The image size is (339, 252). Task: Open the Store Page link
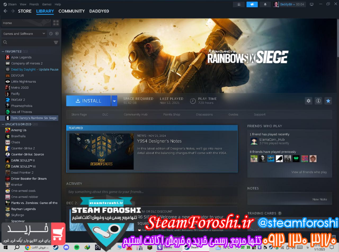[79, 114]
